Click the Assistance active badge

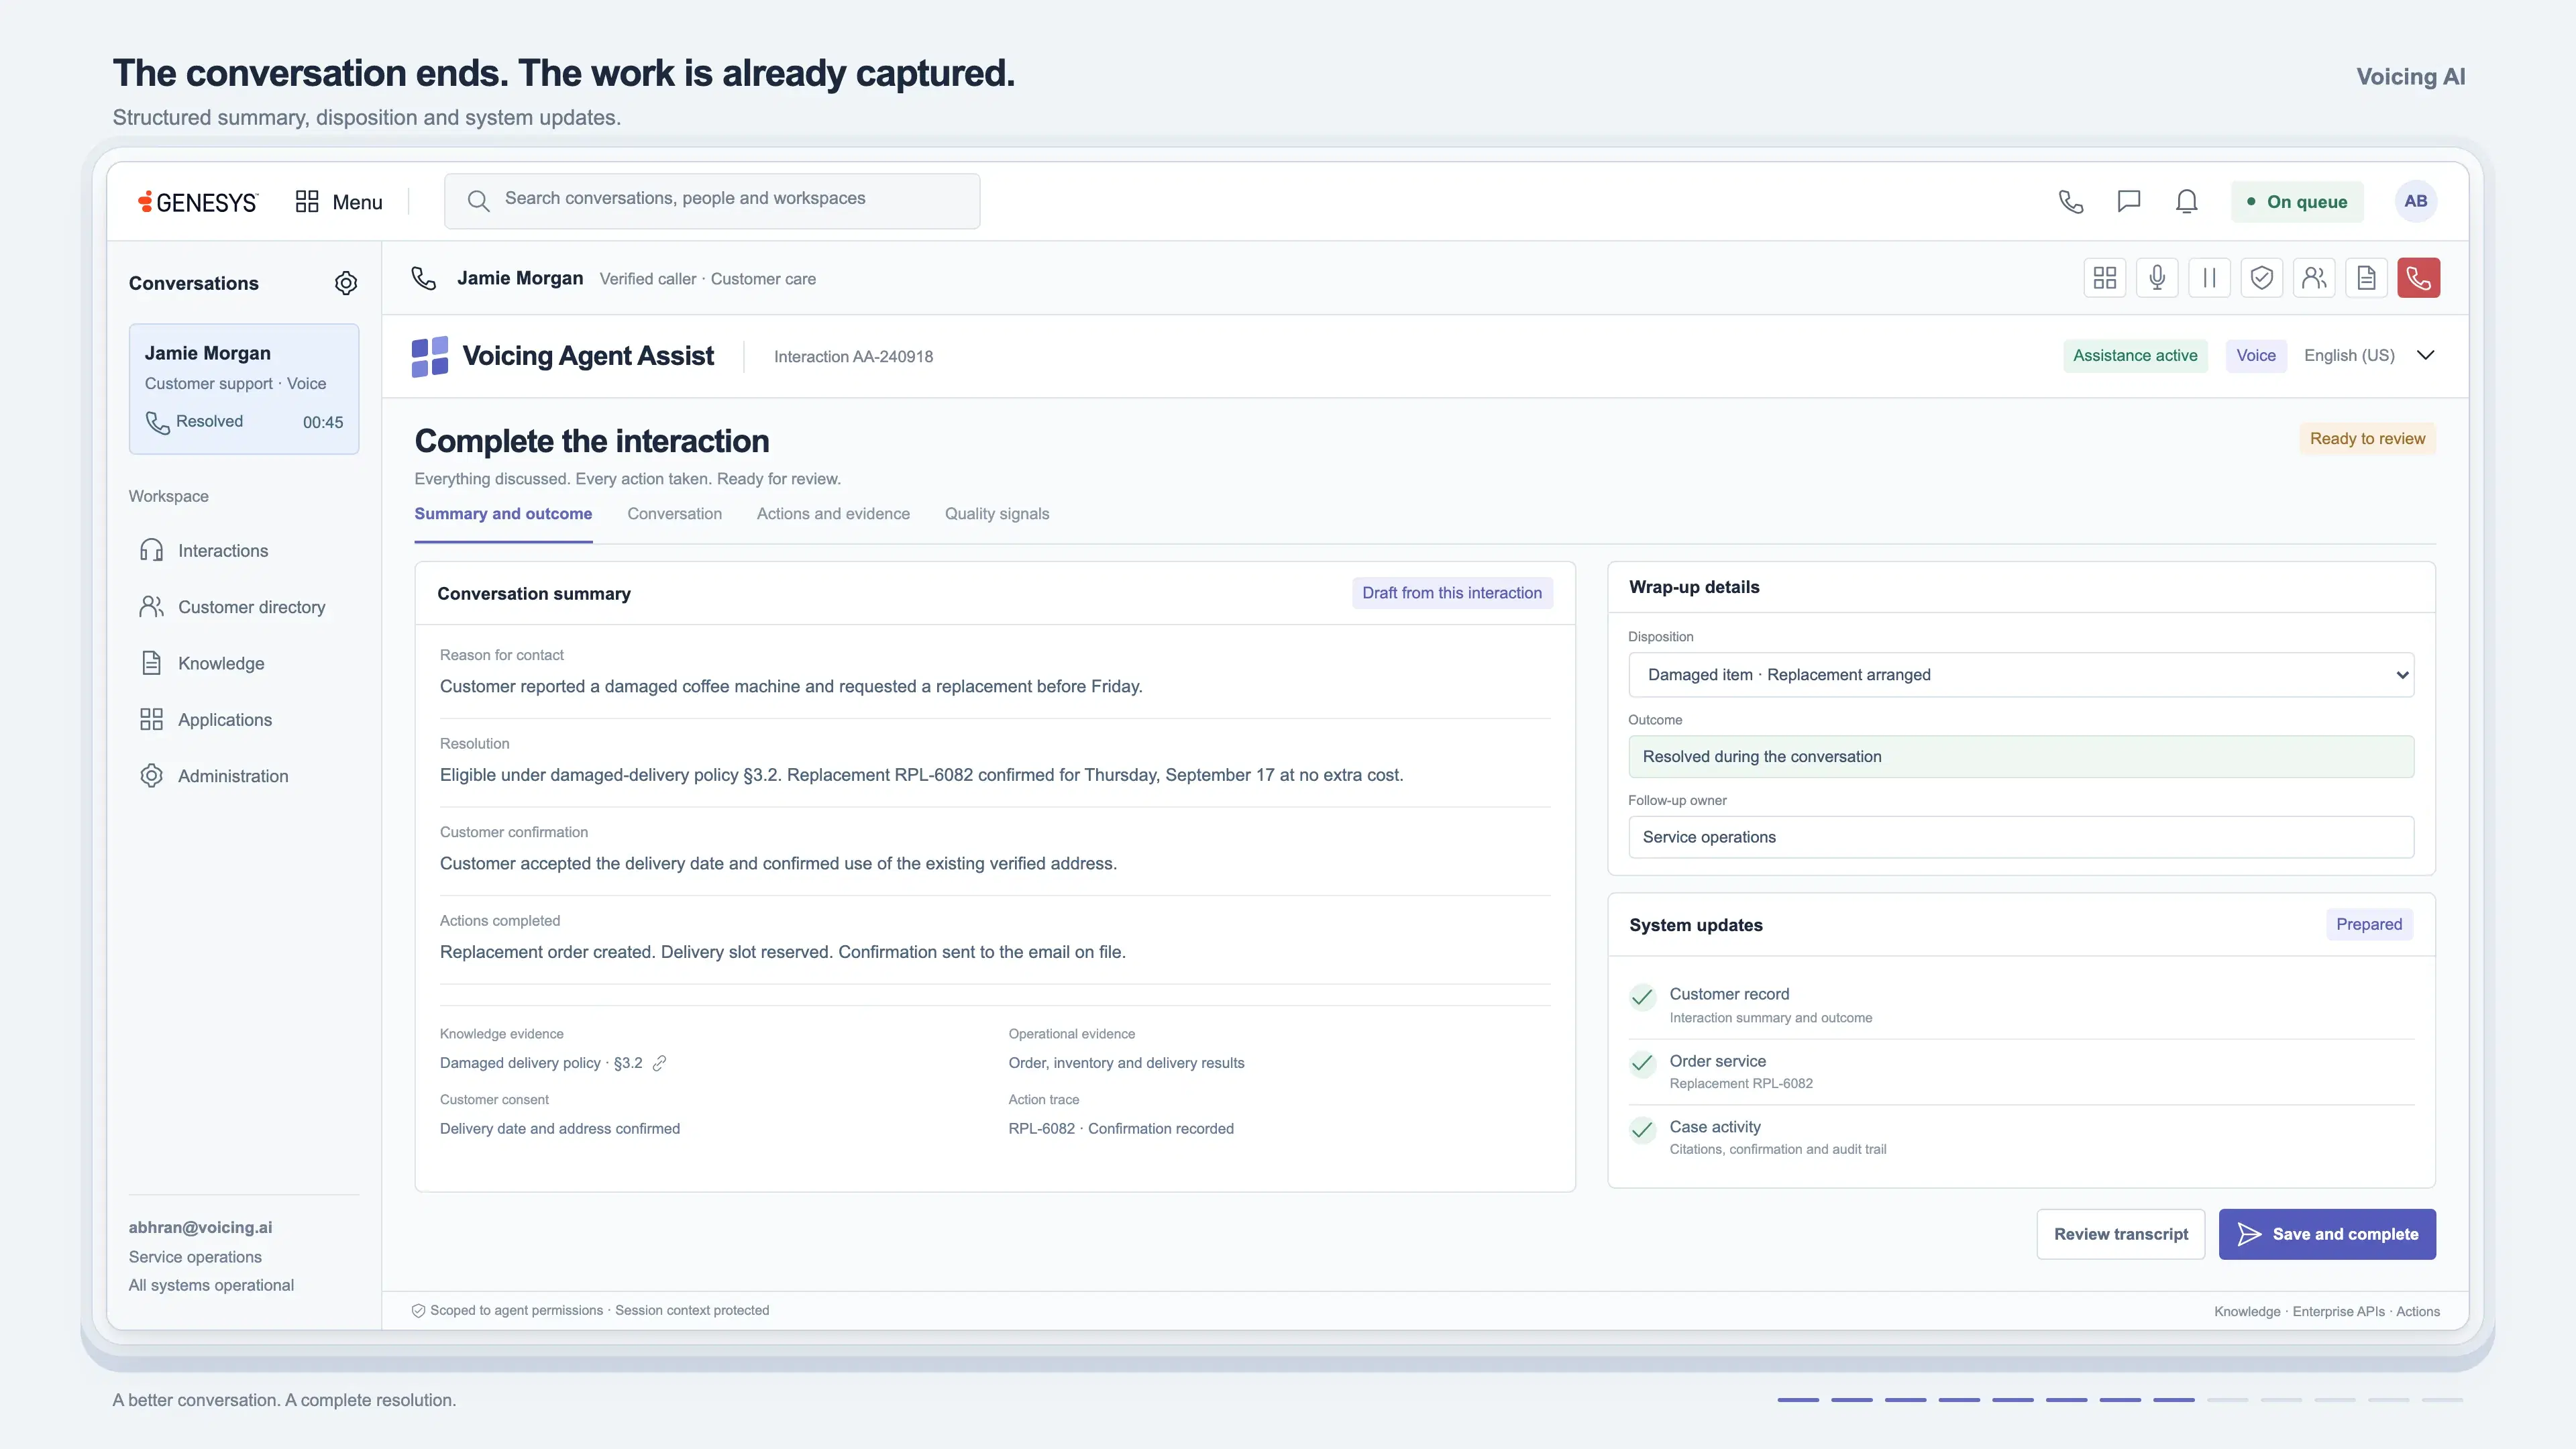click(2135, 355)
